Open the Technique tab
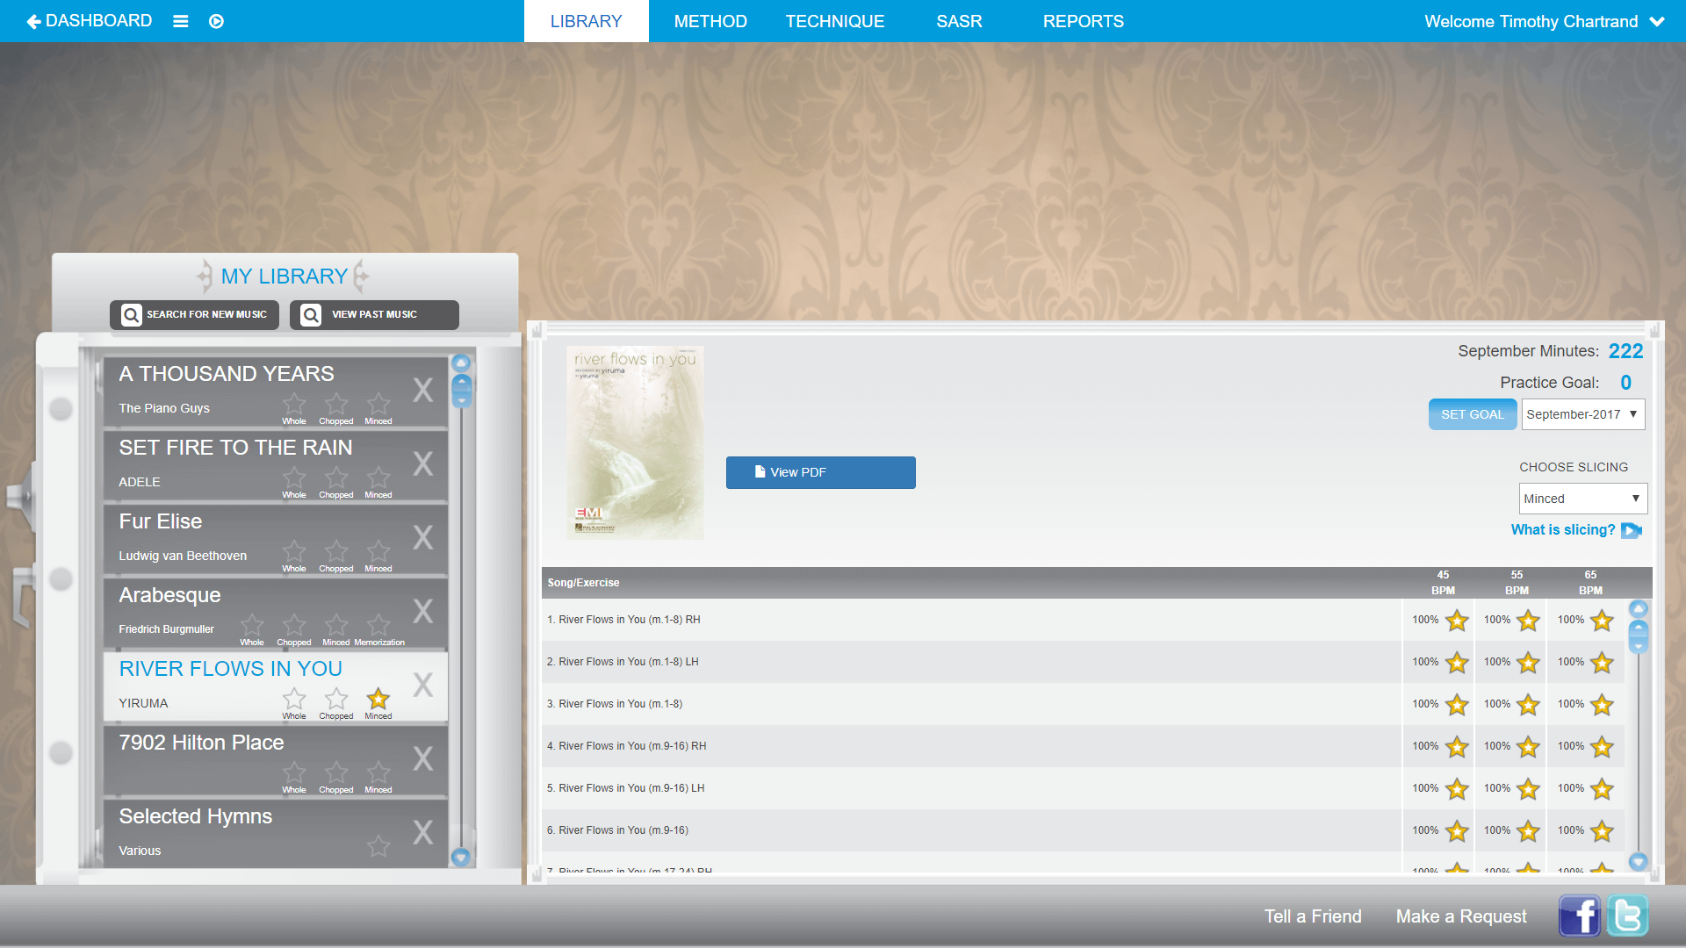The image size is (1686, 948). tap(834, 21)
